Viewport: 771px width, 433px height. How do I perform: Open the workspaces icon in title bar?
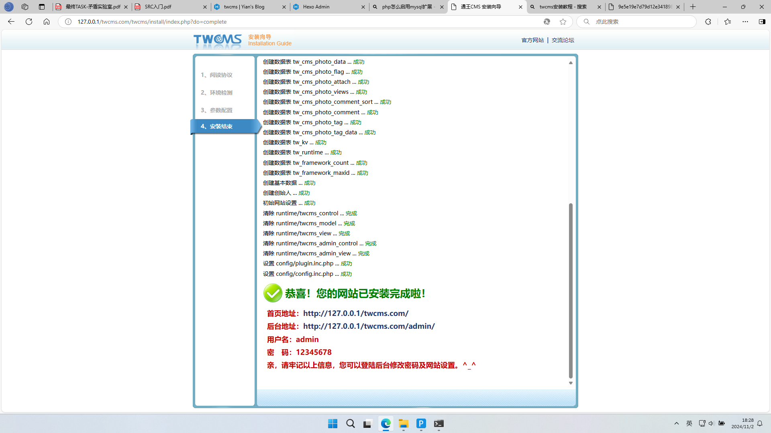(x=25, y=7)
